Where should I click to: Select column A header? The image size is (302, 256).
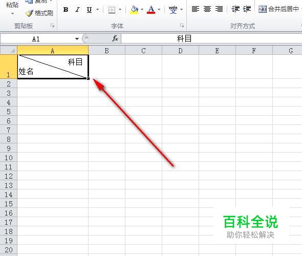pos(53,51)
